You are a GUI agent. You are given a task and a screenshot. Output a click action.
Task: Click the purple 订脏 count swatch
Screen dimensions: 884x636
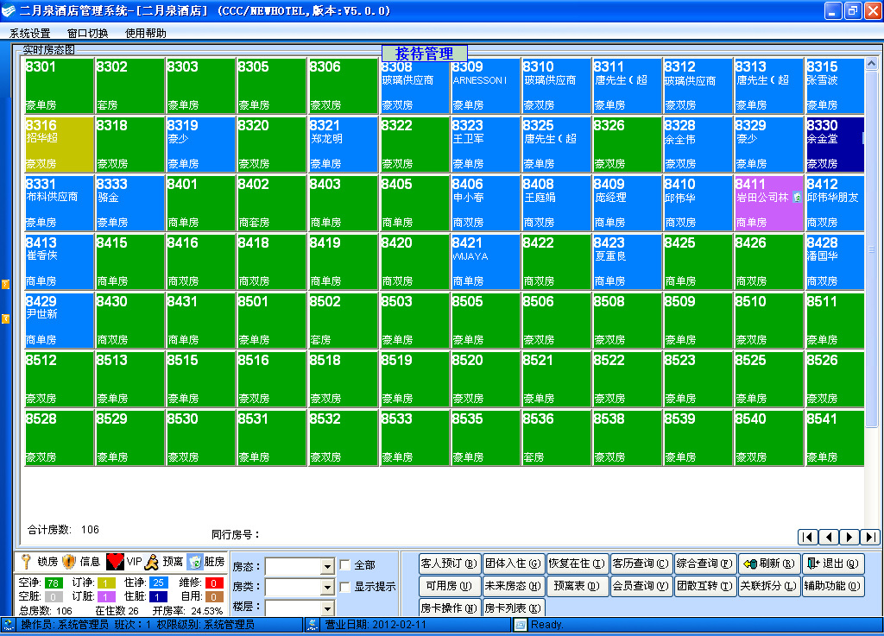(106, 596)
